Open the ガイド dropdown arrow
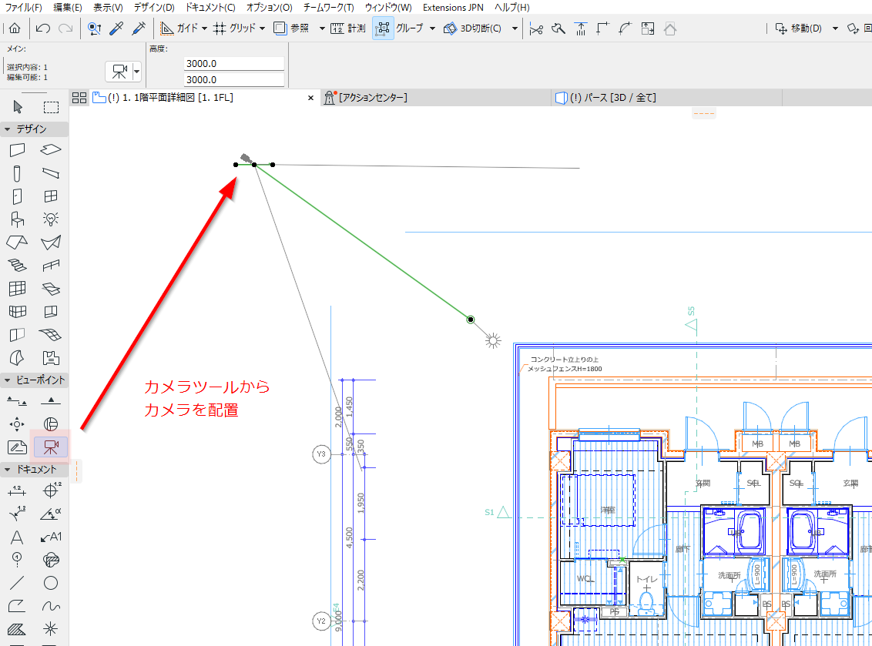Viewport: 872px width, 646px height. click(204, 28)
